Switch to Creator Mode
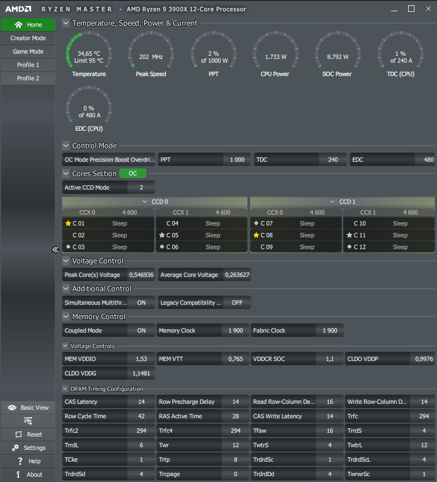This screenshot has width=437, height=482. [x=28, y=38]
